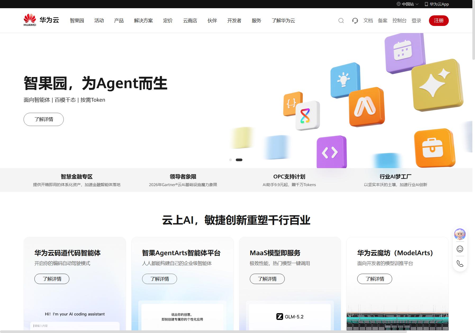Open the 了解华为云 menu item
Viewport: 475px width, 333px height.
[x=283, y=21]
